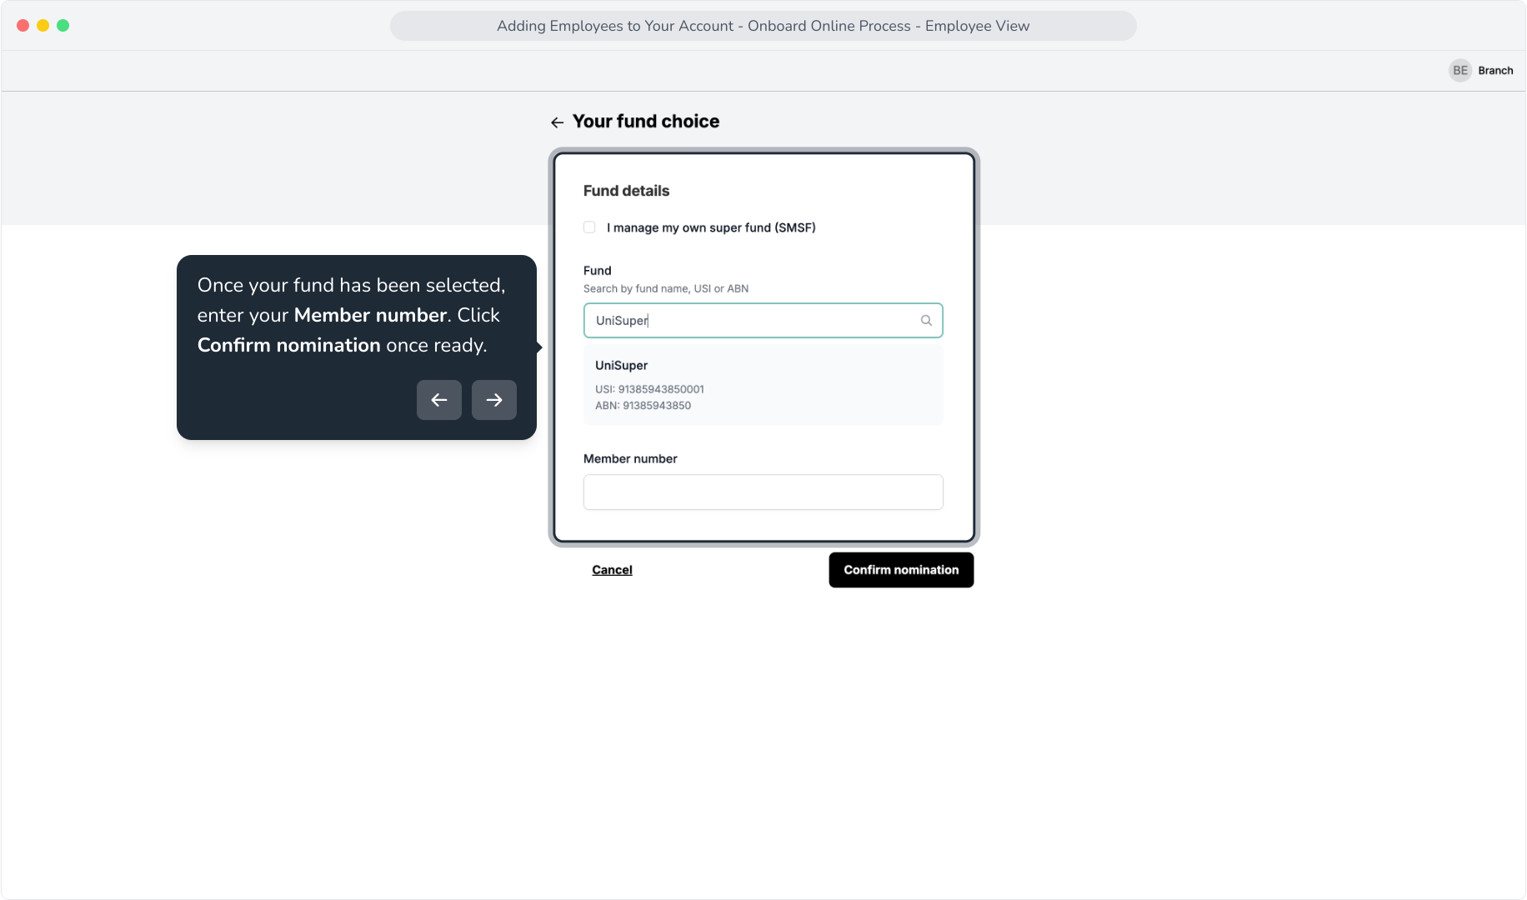Click the I manage my own super fund label
Image resolution: width=1527 pixels, height=900 pixels.
point(711,227)
